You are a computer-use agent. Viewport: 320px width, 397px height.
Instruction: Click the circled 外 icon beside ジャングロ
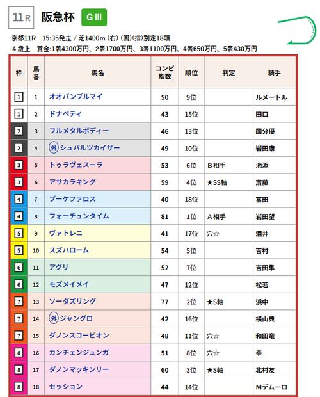point(54,318)
